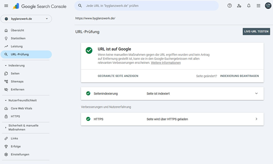
Task: Click INDEXIERUNG BEANTRAGEN
Action: click(239, 76)
